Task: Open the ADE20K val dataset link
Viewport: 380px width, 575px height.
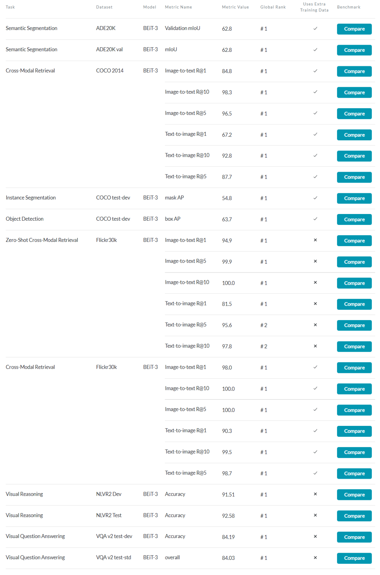Action: coord(109,49)
